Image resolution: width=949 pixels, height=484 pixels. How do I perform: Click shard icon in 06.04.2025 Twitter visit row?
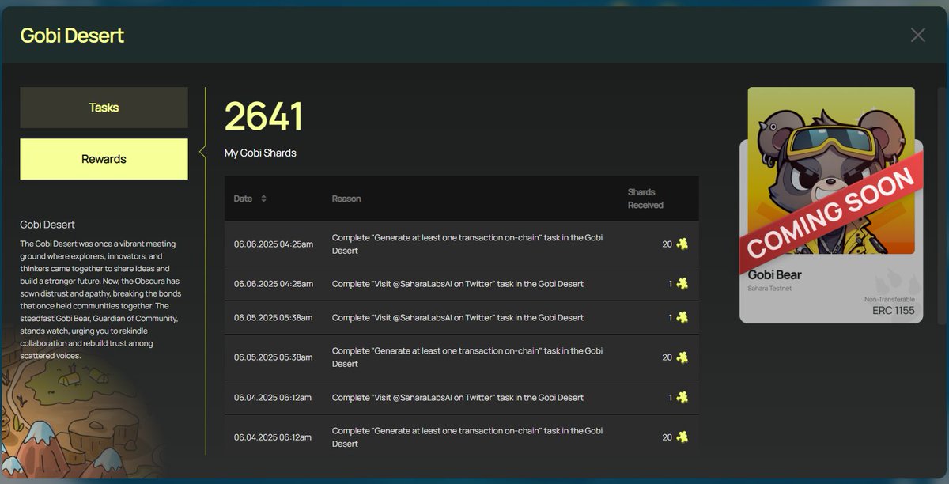682,397
